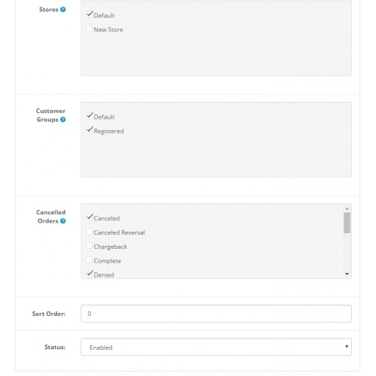Click the Stores help question icon

tap(63, 10)
